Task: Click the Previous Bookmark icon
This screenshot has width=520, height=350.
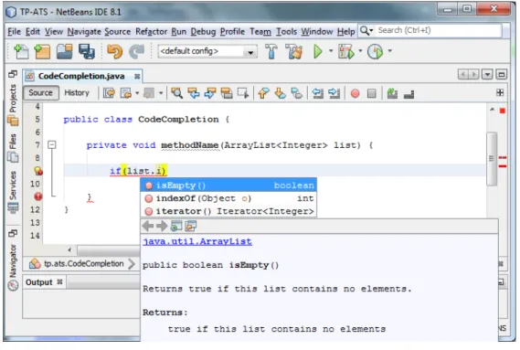Action: point(263,93)
